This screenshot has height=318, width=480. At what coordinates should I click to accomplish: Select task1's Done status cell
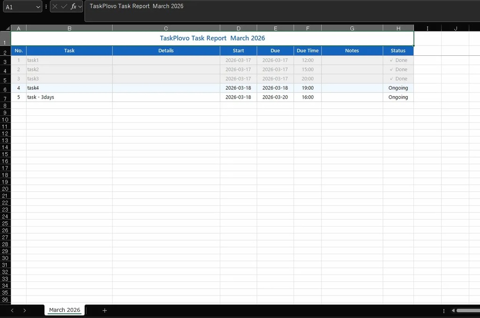398,61
